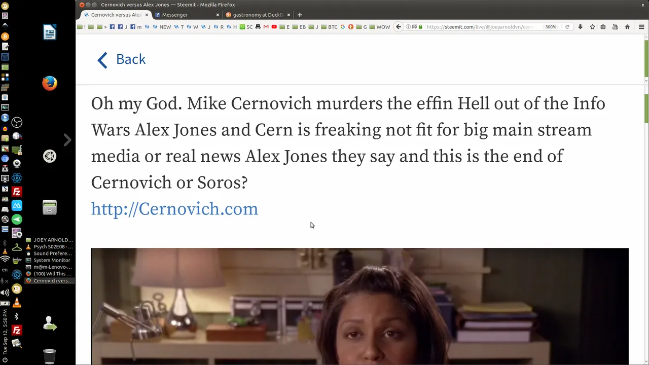Open the file archive drawer icon
The width and height of the screenshot is (649, 365).
tap(49, 207)
